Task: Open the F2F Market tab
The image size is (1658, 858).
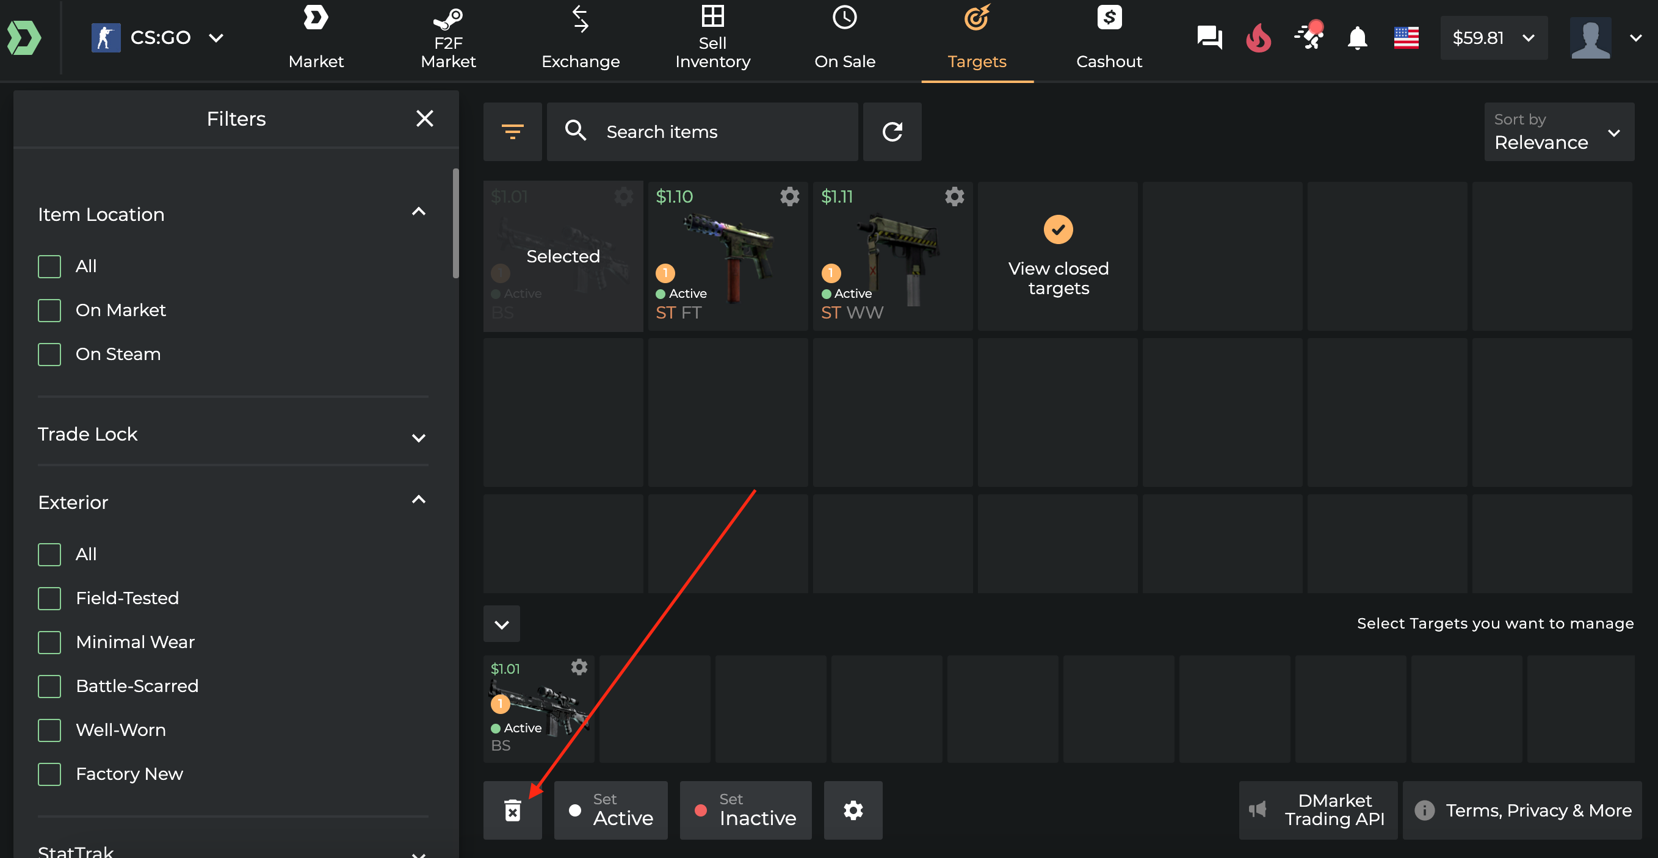Action: pyautogui.click(x=449, y=37)
